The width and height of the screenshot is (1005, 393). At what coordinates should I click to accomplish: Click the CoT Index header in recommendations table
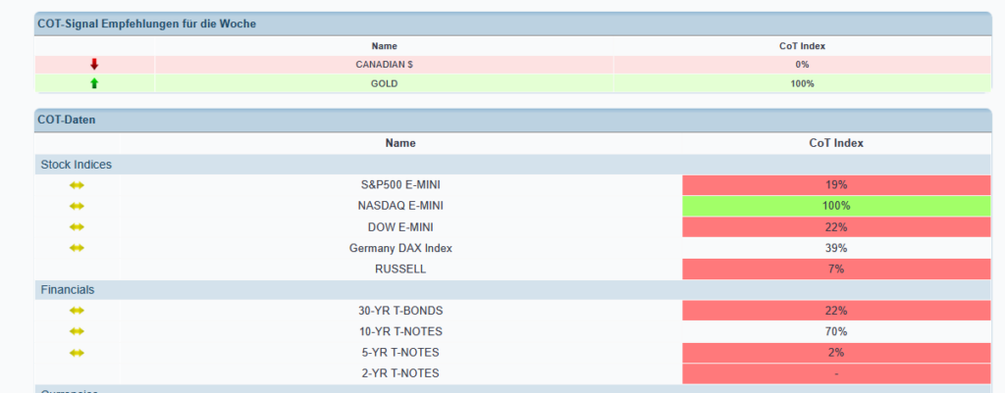pyautogui.click(x=802, y=46)
